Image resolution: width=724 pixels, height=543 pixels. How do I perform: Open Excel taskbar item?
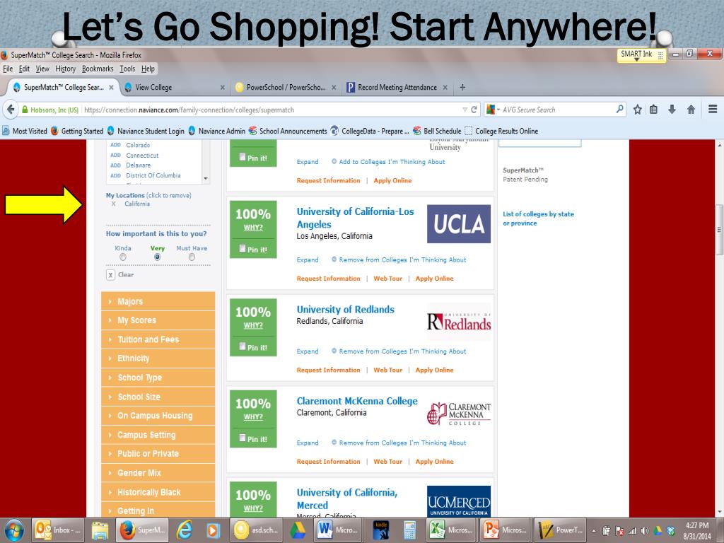pyautogui.click(x=449, y=530)
